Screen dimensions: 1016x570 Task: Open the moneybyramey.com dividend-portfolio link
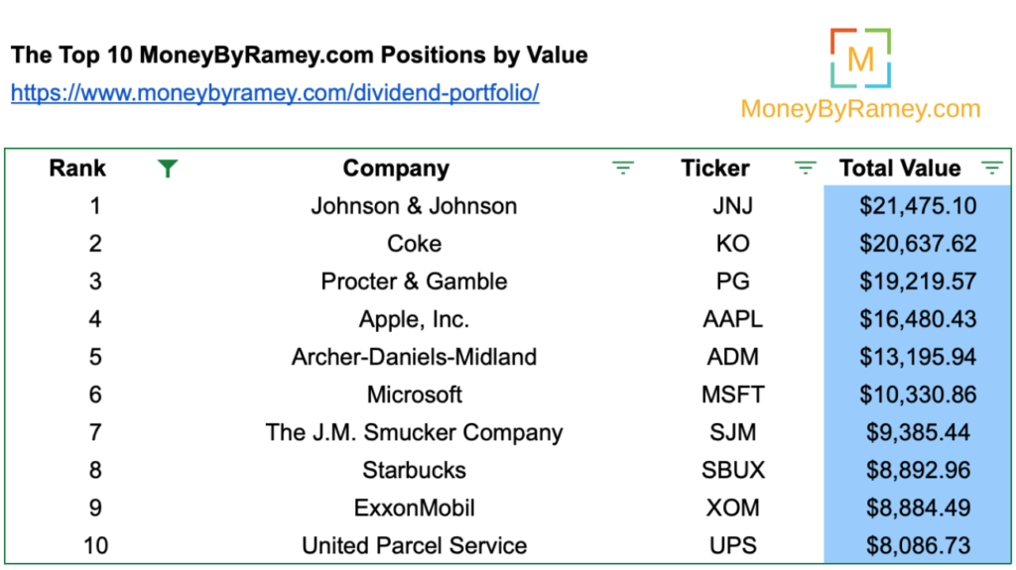coord(275,92)
